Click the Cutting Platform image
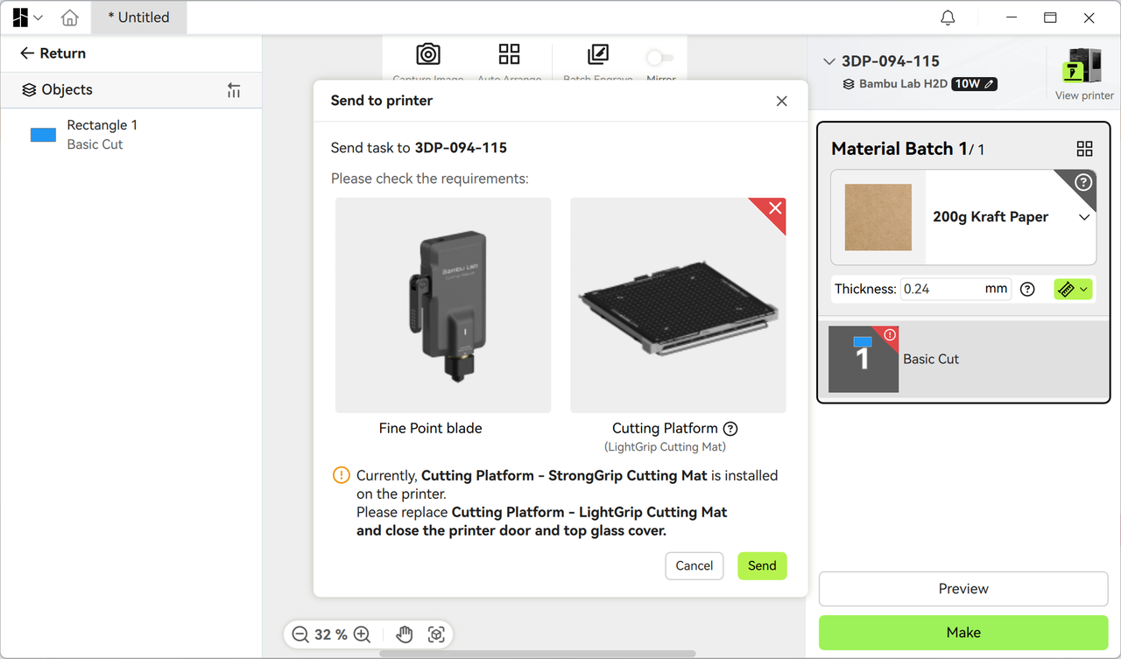Screen dimensions: 1121x659 (678, 305)
